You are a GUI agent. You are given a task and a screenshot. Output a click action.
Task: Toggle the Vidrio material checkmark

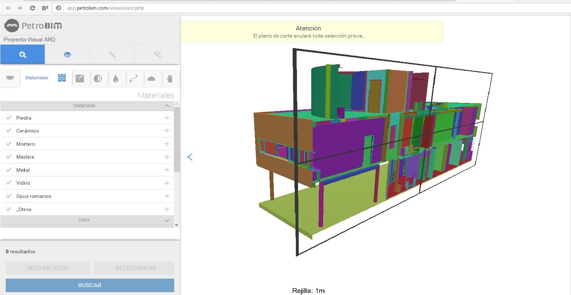click(x=9, y=183)
